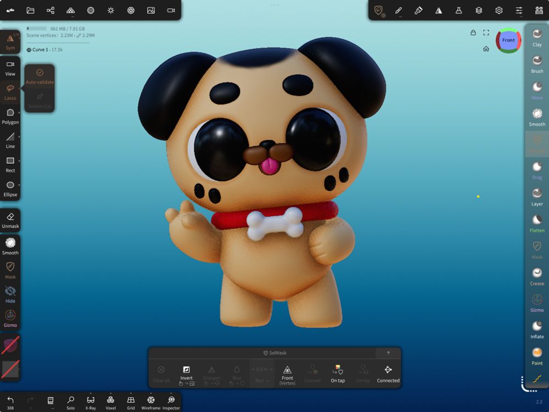Select the Drag tool
This screenshot has width=549, height=412.
tap(537, 171)
